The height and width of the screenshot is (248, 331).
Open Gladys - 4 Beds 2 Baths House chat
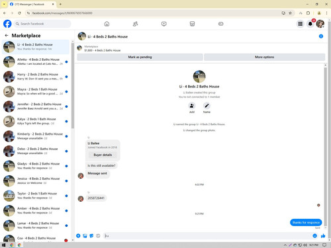pyautogui.click(x=36, y=166)
